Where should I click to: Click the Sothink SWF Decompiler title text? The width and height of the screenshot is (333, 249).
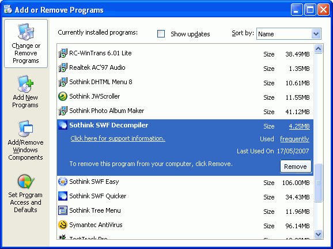coord(109,125)
